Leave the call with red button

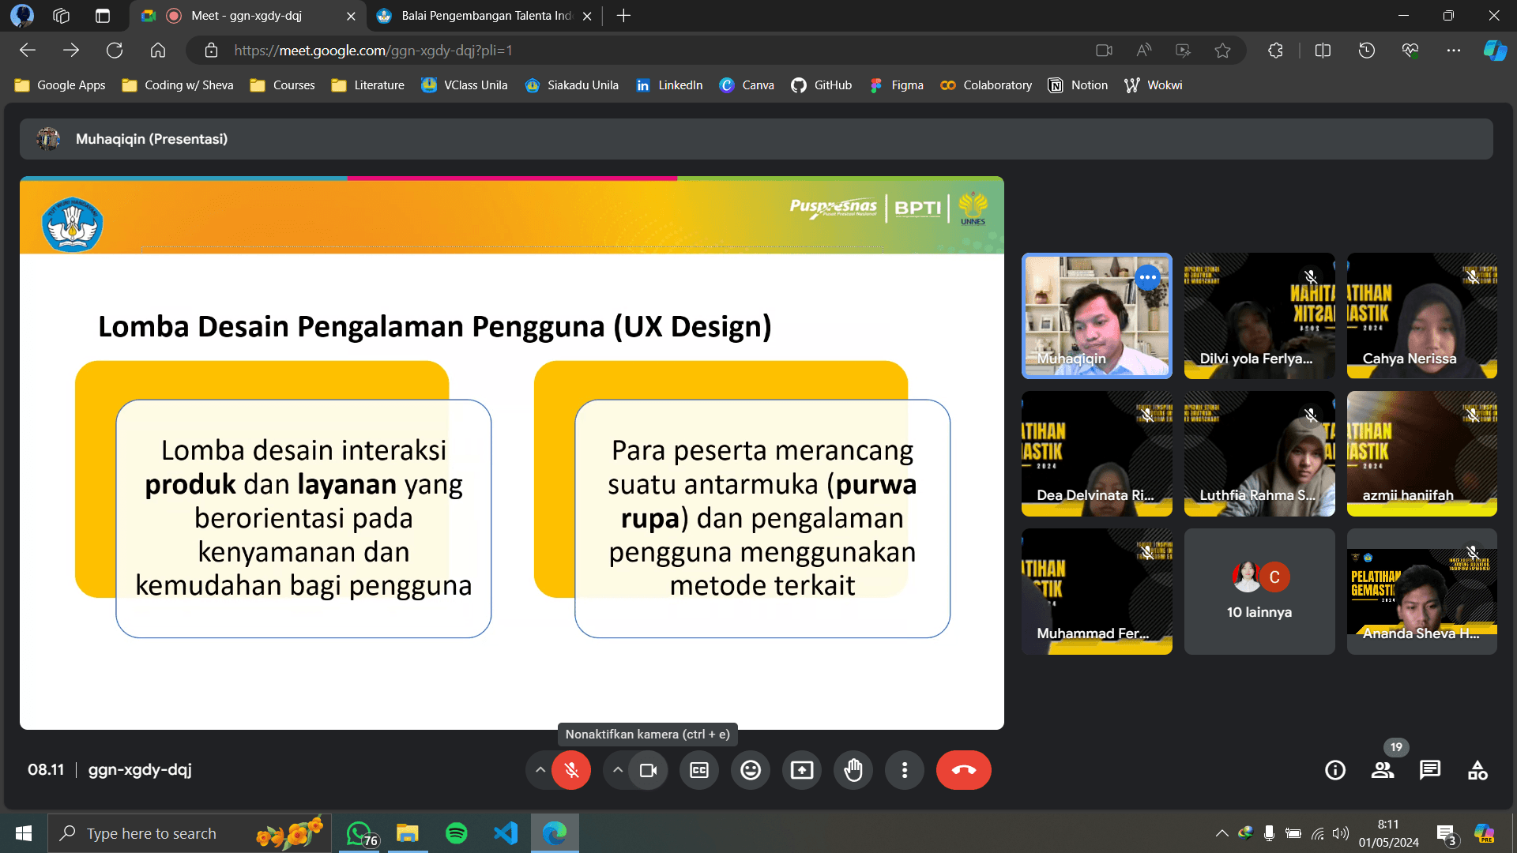[963, 770]
